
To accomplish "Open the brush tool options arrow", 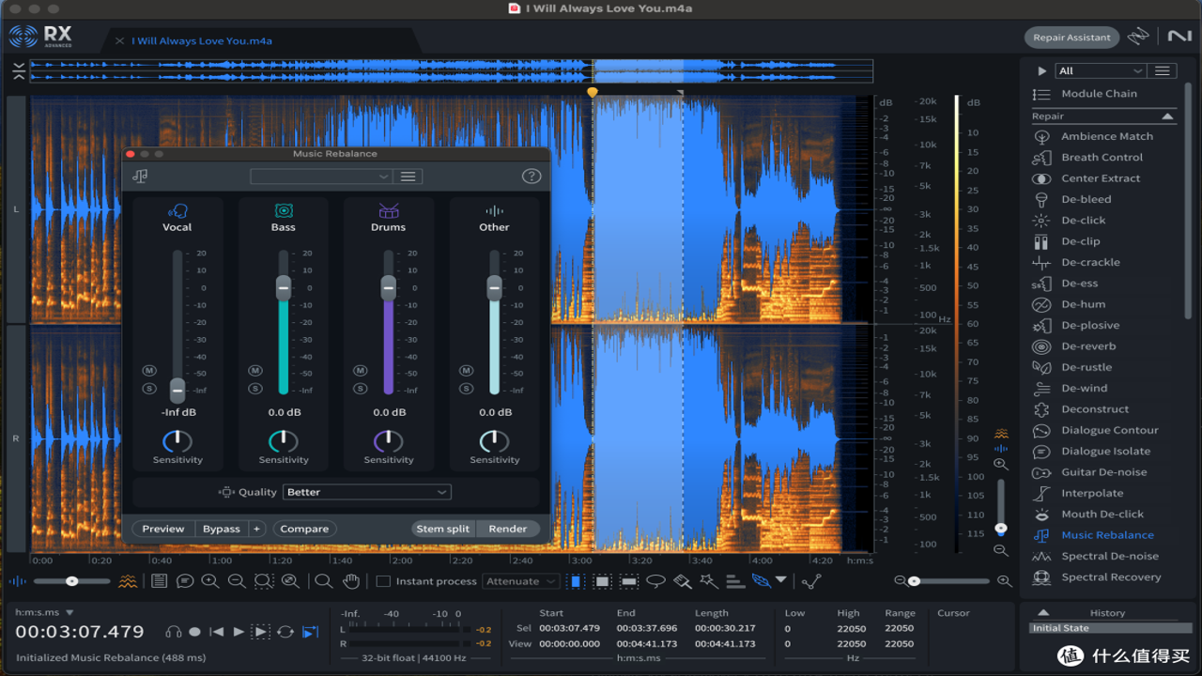I will pos(780,580).
